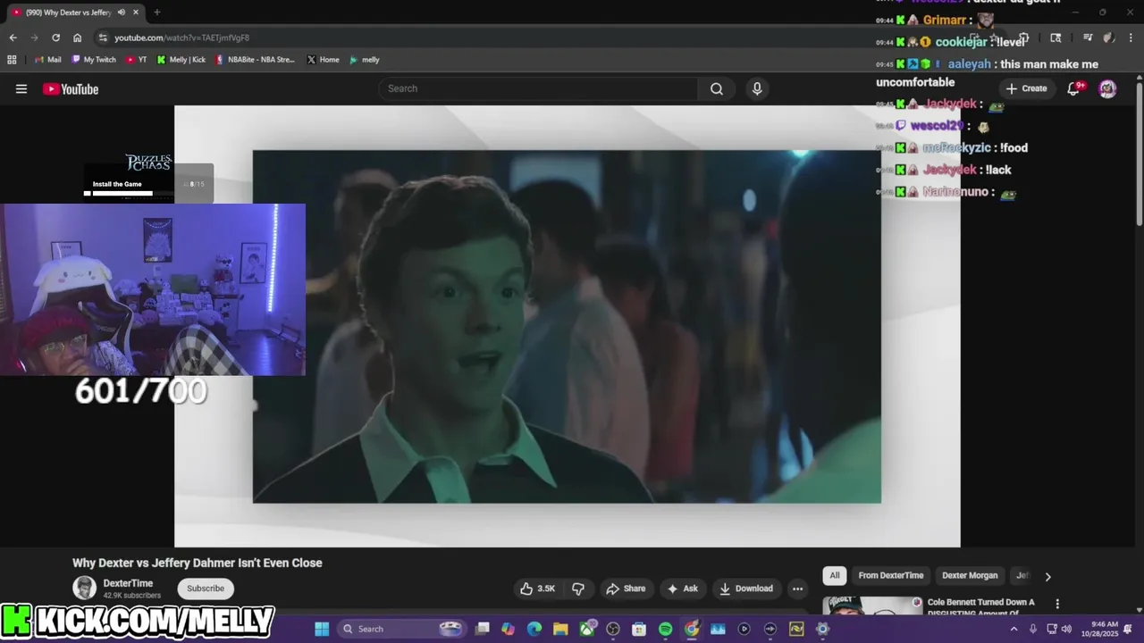1144x643 pixels.
Task: Open Windows Start menu
Action: 322,629
